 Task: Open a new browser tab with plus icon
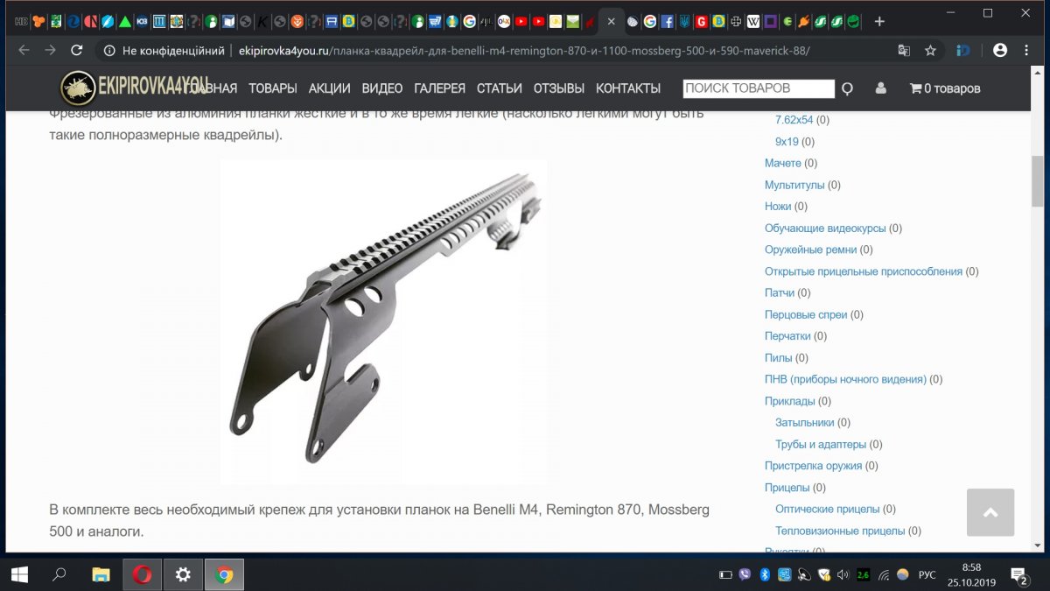click(x=879, y=21)
